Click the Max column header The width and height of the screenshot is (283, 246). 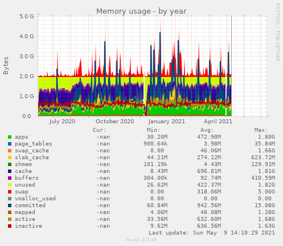(261, 130)
